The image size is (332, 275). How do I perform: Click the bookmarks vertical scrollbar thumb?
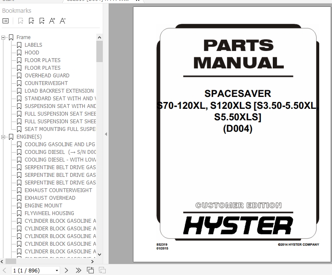[99, 51]
